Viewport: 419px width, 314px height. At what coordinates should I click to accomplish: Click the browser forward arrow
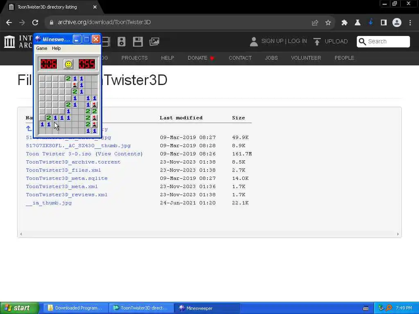[x=22, y=22]
